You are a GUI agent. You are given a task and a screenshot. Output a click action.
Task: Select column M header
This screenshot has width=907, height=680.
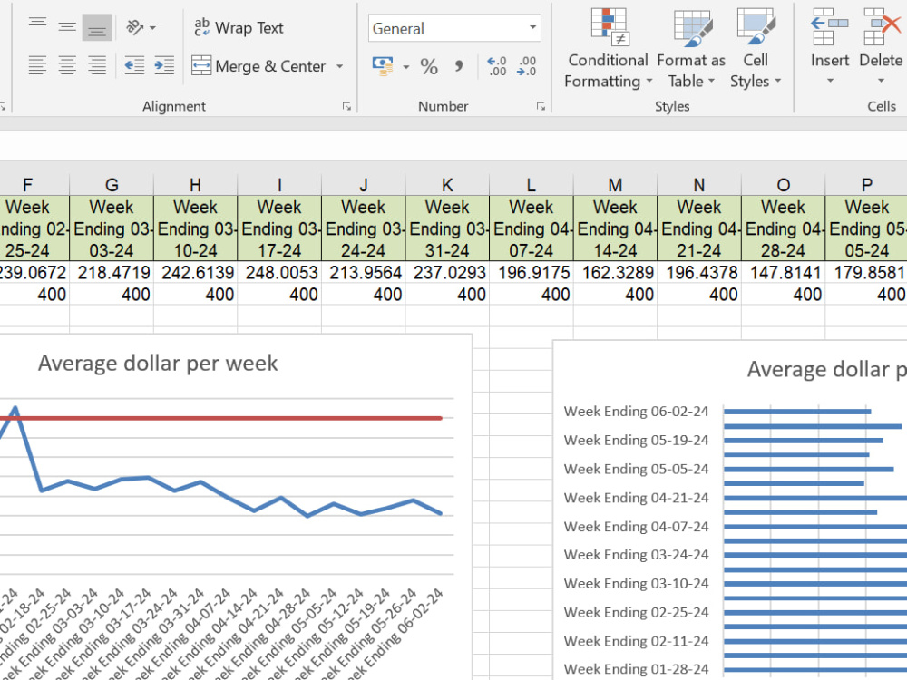pyautogui.click(x=615, y=185)
